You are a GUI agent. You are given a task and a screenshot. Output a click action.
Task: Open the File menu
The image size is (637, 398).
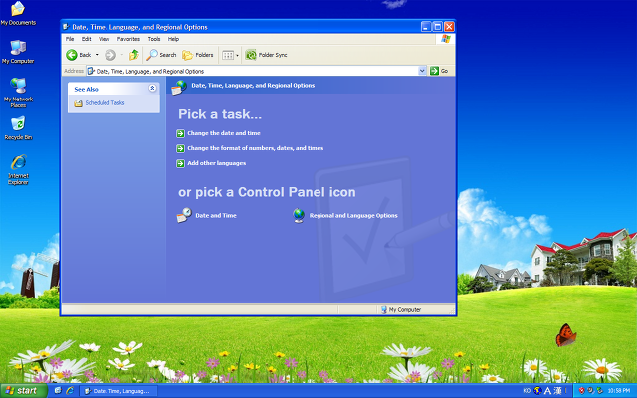click(70, 39)
